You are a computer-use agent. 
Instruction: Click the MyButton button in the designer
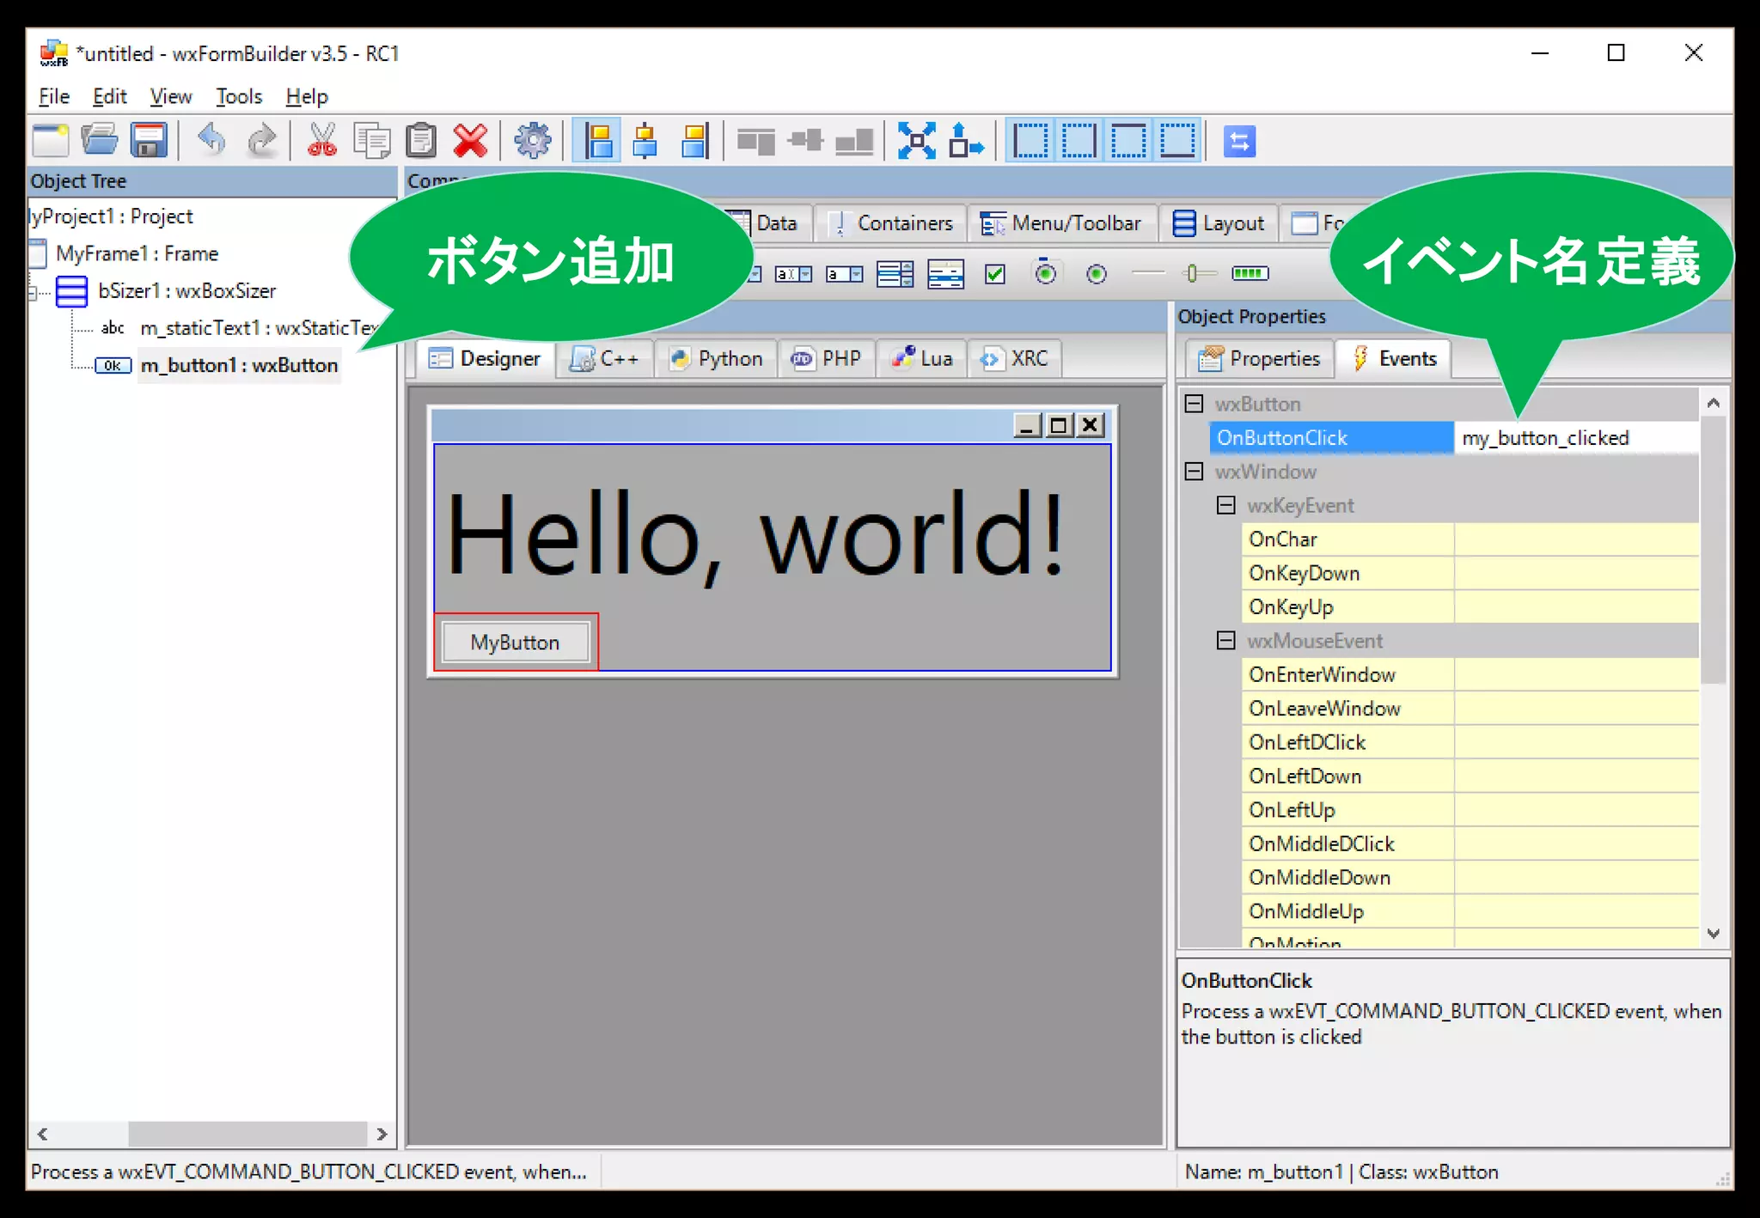pyautogui.click(x=515, y=642)
